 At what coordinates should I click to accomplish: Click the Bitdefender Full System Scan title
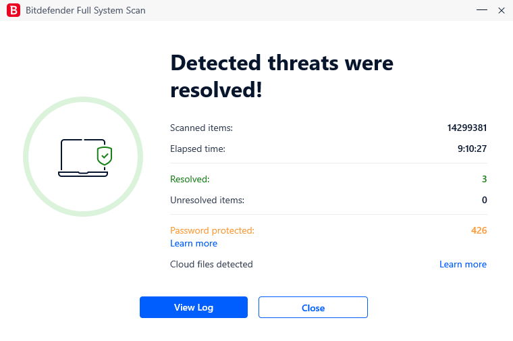click(x=86, y=11)
